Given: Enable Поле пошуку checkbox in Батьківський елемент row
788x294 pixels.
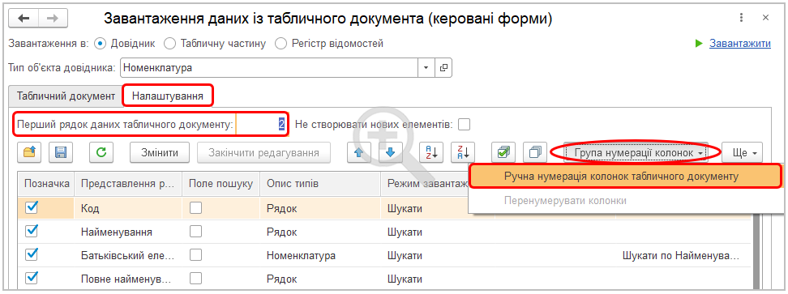Looking at the screenshot, I should 195,254.
